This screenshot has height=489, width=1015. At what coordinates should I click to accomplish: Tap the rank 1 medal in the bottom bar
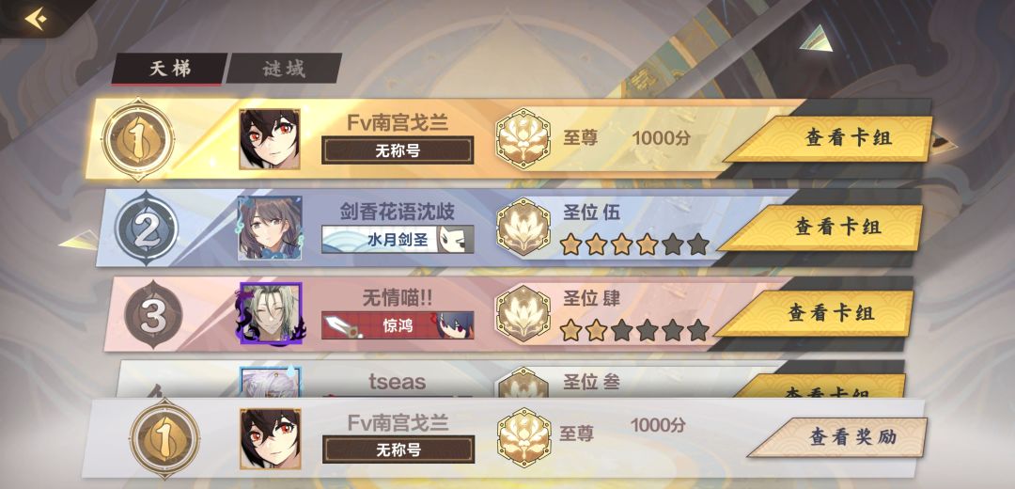point(164,438)
